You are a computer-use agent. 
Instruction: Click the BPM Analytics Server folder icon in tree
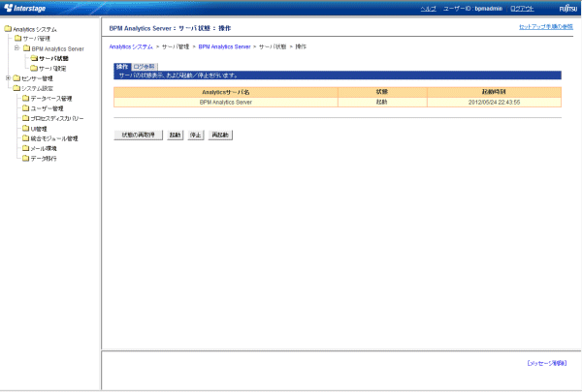[x=26, y=48]
